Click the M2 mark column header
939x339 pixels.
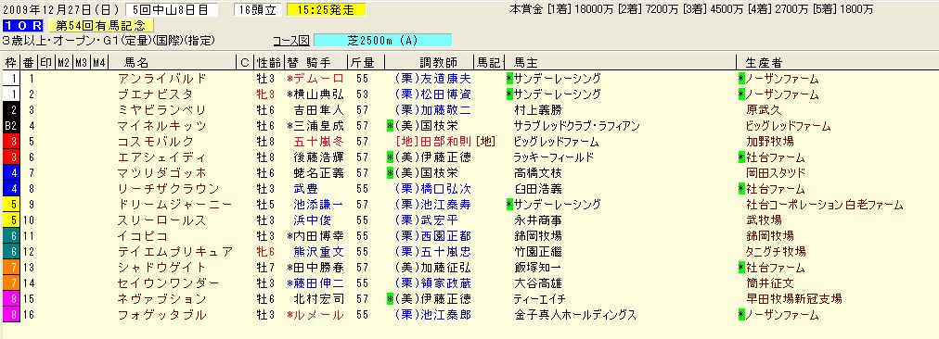64,62
